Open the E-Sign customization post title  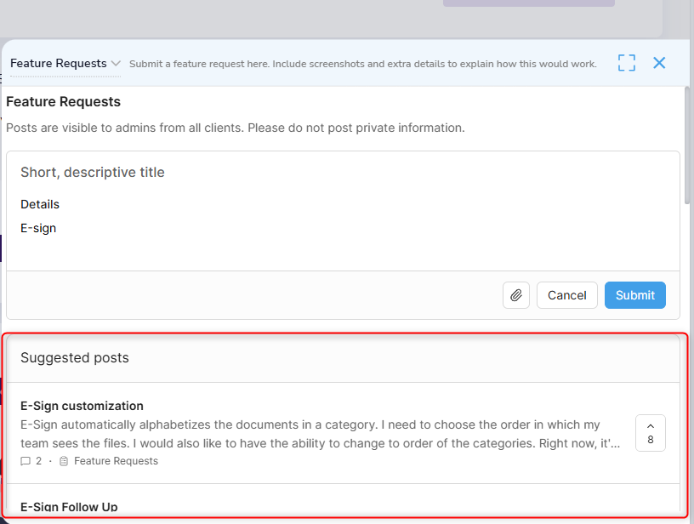coord(82,406)
